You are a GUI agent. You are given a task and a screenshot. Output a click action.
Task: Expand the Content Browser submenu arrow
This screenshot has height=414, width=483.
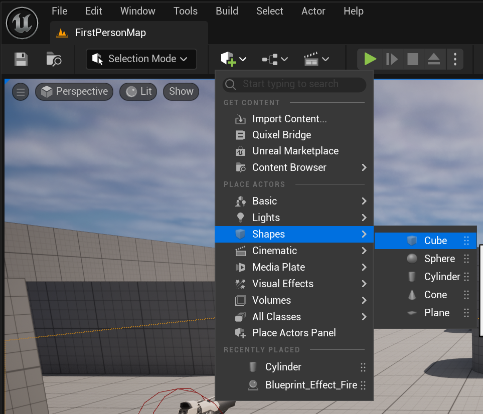(364, 167)
